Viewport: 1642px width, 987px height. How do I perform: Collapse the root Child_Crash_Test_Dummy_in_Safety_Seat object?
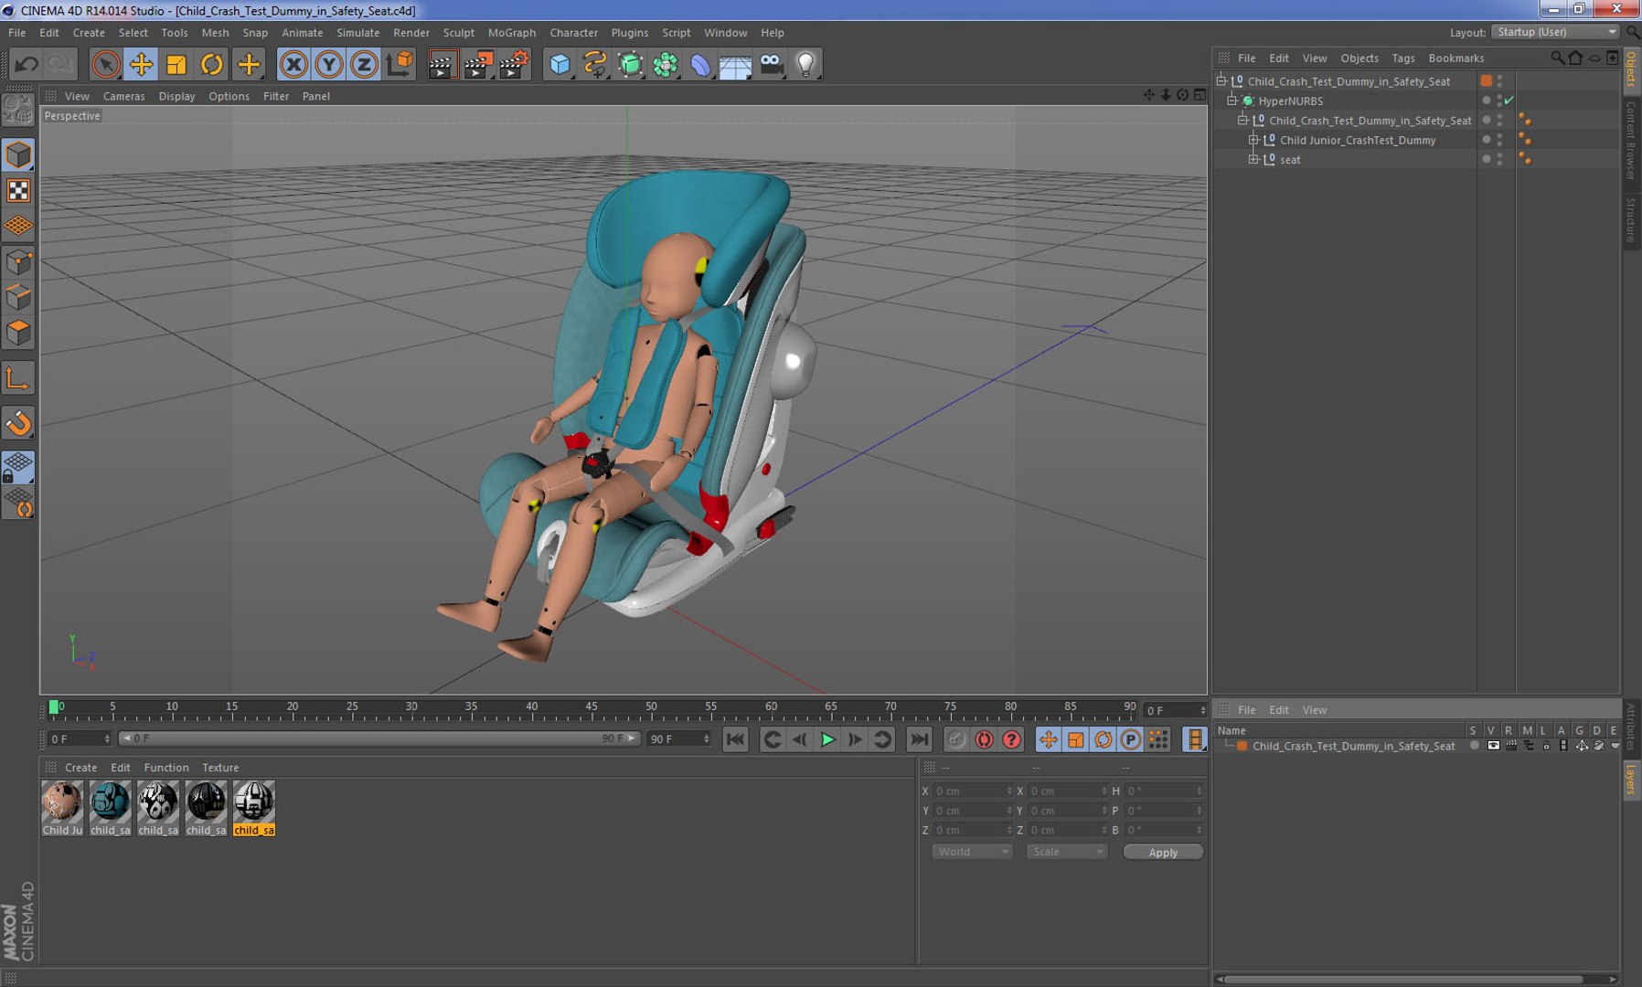point(1221,81)
